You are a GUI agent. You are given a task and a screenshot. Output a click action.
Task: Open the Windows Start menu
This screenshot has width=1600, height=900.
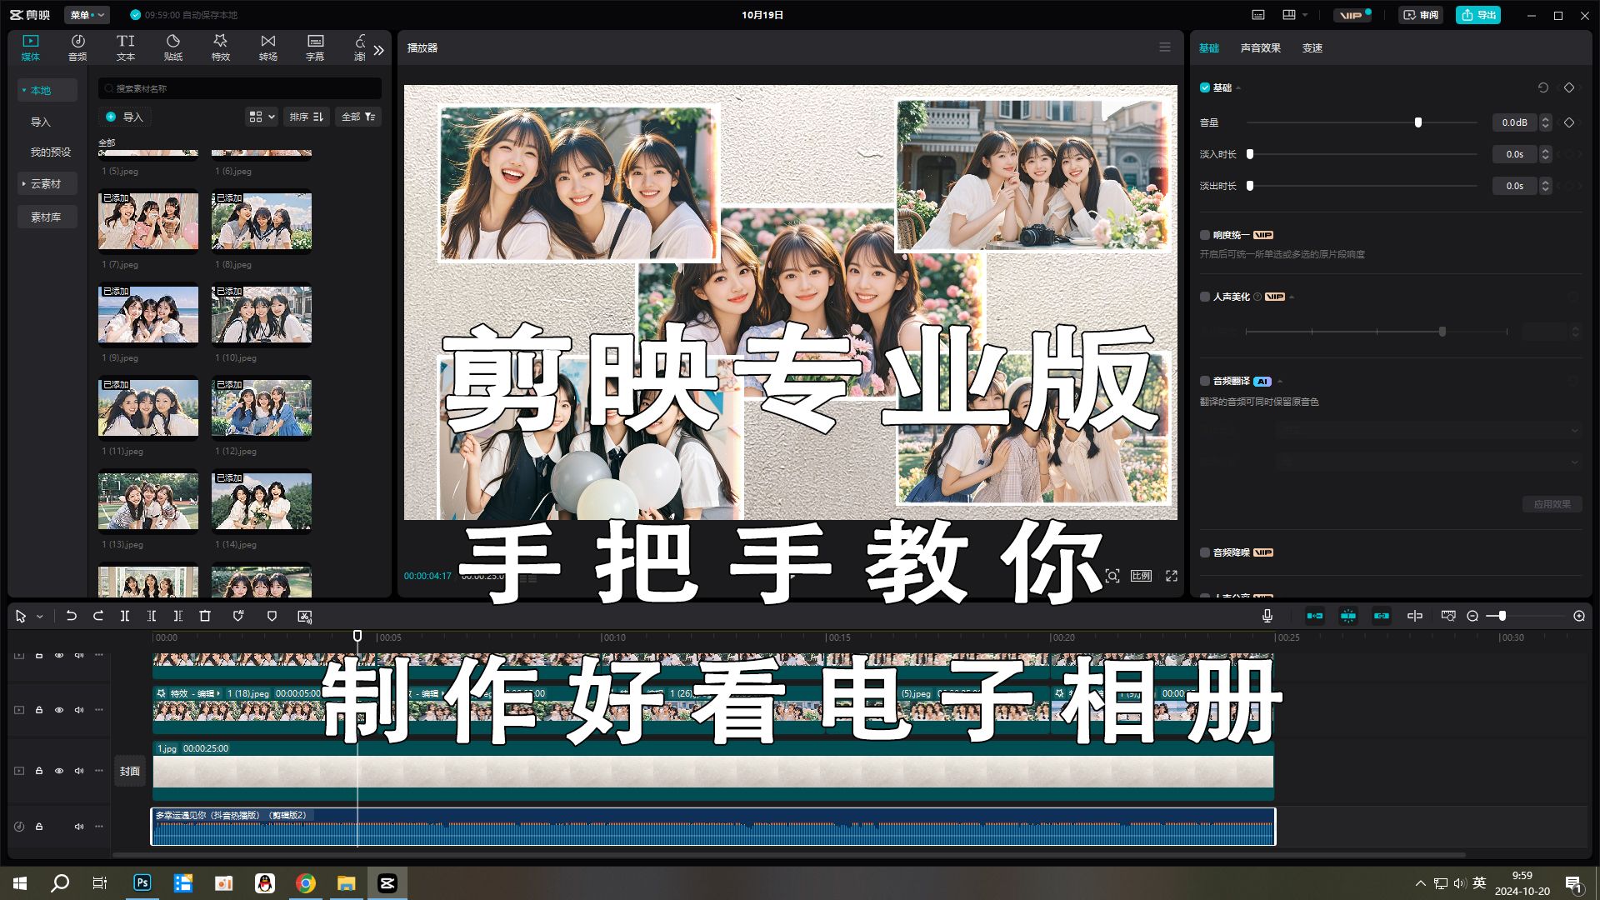[20, 883]
